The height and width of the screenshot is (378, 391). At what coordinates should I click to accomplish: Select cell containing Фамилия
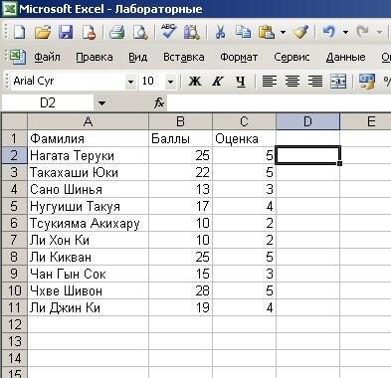[x=88, y=138]
